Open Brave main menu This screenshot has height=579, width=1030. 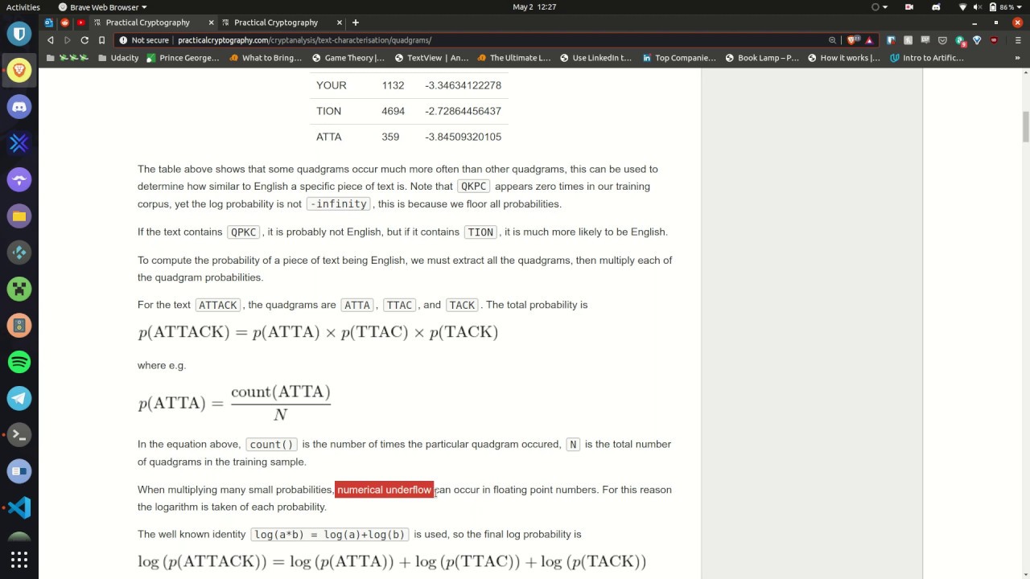pyautogui.click(x=1017, y=40)
